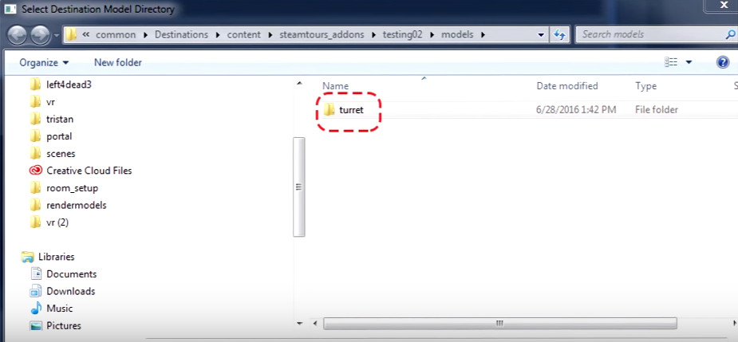Click the change view icon

pos(671,62)
